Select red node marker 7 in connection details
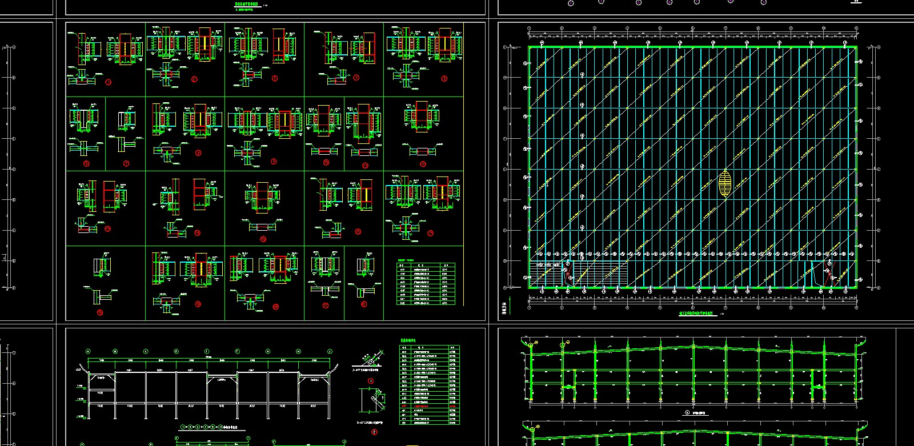This screenshot has width=914, height=446. coord(126,163)
